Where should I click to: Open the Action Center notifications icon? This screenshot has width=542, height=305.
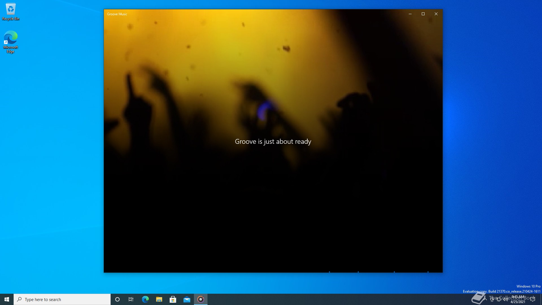(x=533, y=299)
